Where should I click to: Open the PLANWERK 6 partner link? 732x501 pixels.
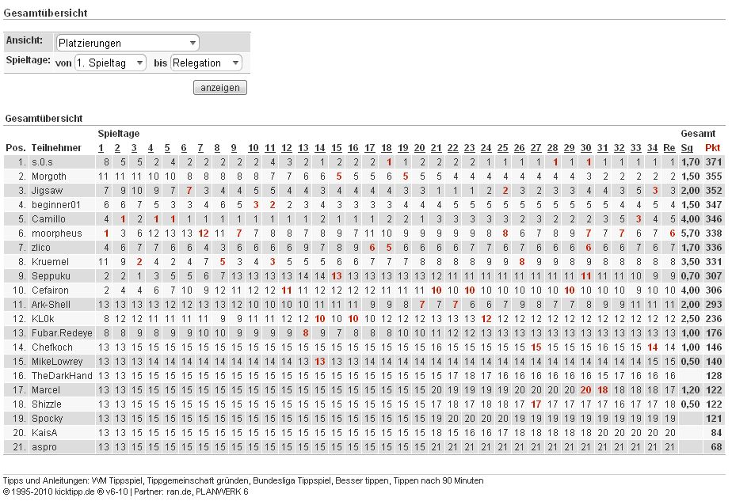[222, 492]
